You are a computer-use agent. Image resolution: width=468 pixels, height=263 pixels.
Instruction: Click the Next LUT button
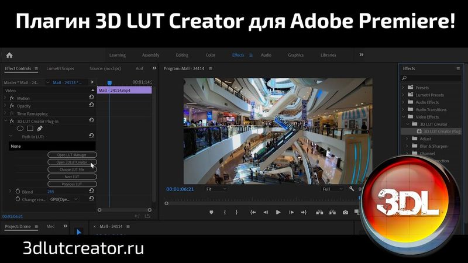point(72,177)
